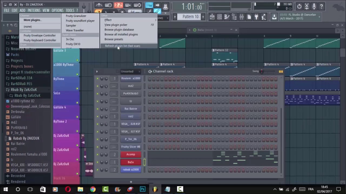Select the PsrKHJkitb3 channel button
Screen dimensions: 346x194
(131, 93)
